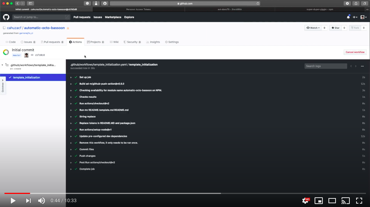Expand Checking availability on NPM step
Screen dimensions: 370x207
[x=71, y=91]
